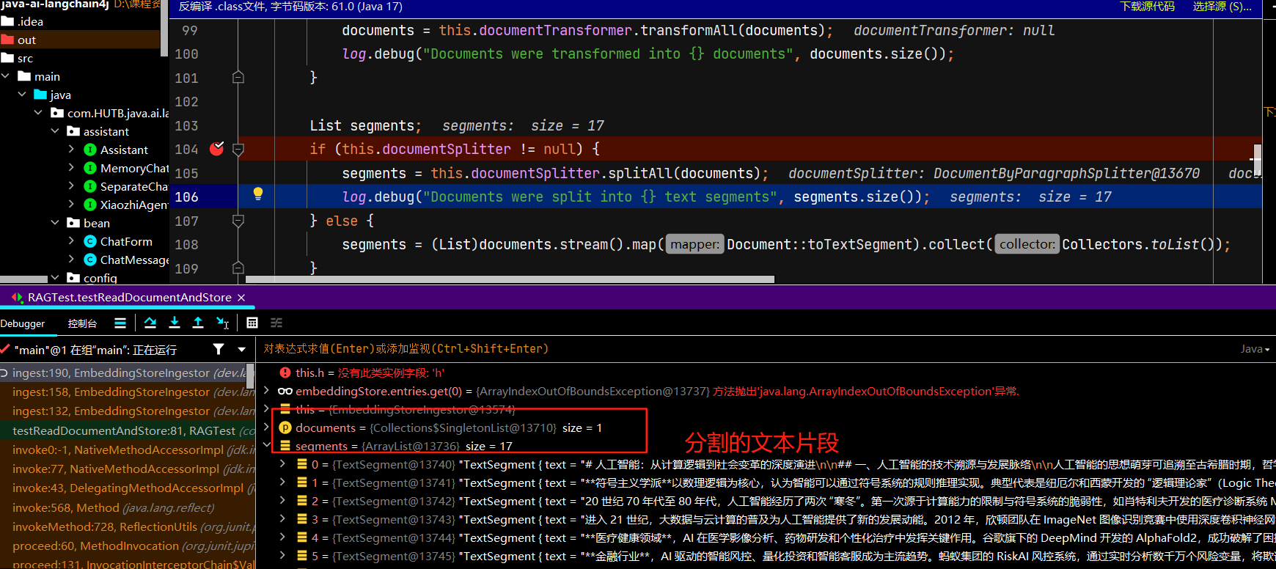The width and height of the screenshot is (1276, 569).
Task: Expand the embeddingStore.entries.get(0) watch
Action: pyautogui.click(x=266, y=391)
